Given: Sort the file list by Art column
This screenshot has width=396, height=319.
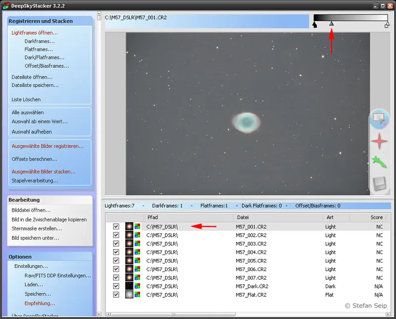Looking at the screenshot, I should click(x=336, y=217).
